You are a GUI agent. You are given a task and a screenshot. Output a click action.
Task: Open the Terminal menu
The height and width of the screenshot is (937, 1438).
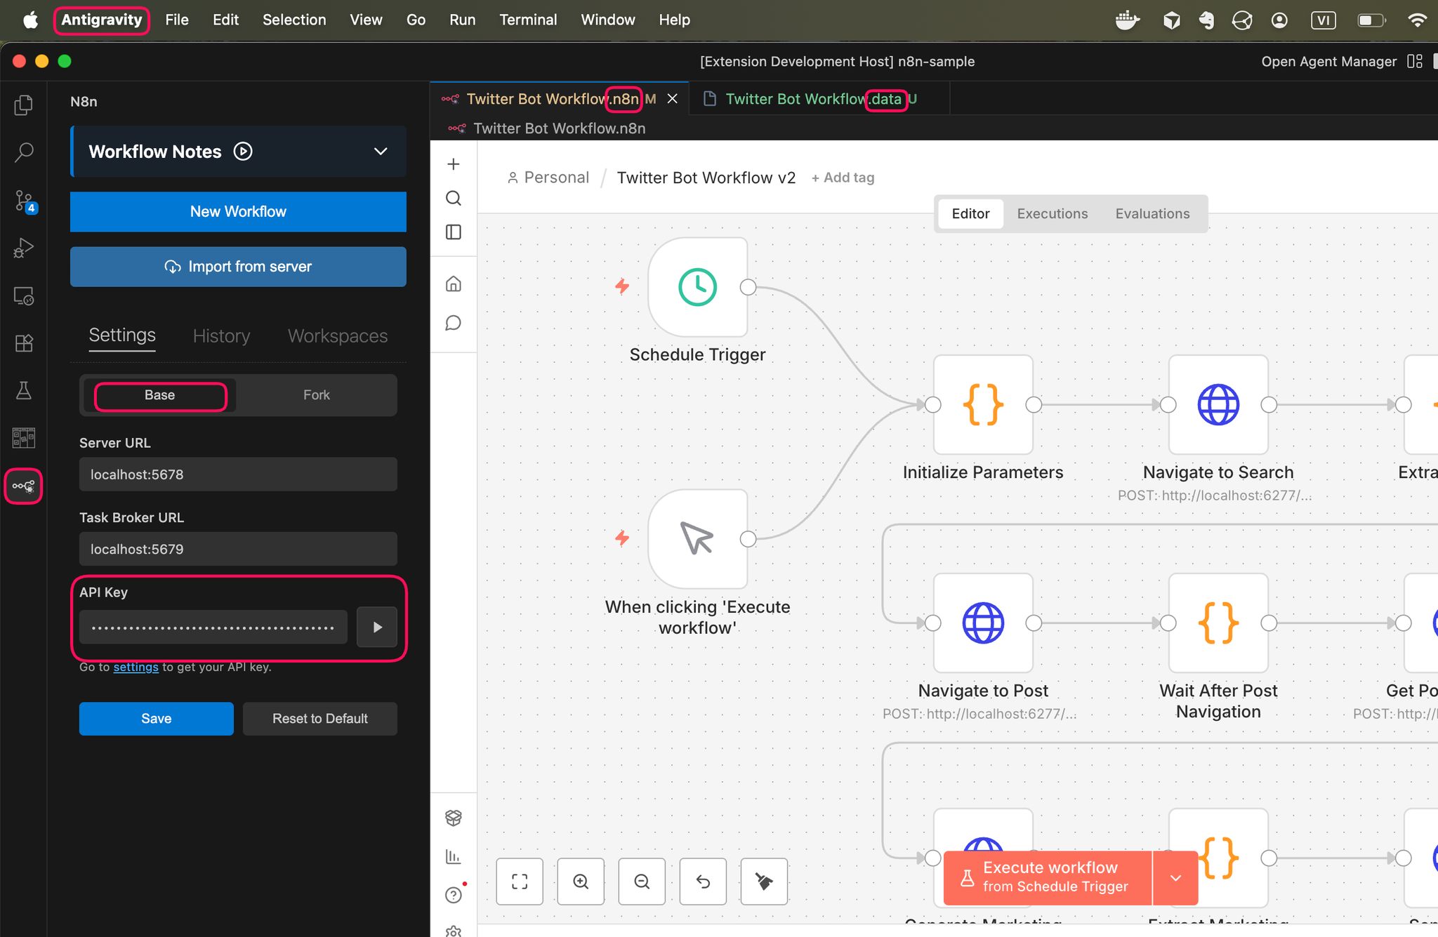click(x=528, y=20)
